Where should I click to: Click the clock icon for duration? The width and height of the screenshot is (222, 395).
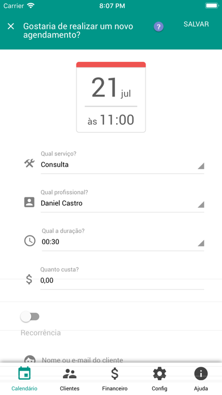pyautogui.click(x=29, y=241)
